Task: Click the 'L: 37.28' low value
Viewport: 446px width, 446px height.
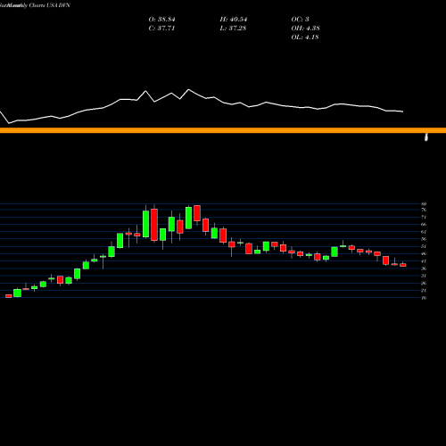Action: (x=233, y=29)
